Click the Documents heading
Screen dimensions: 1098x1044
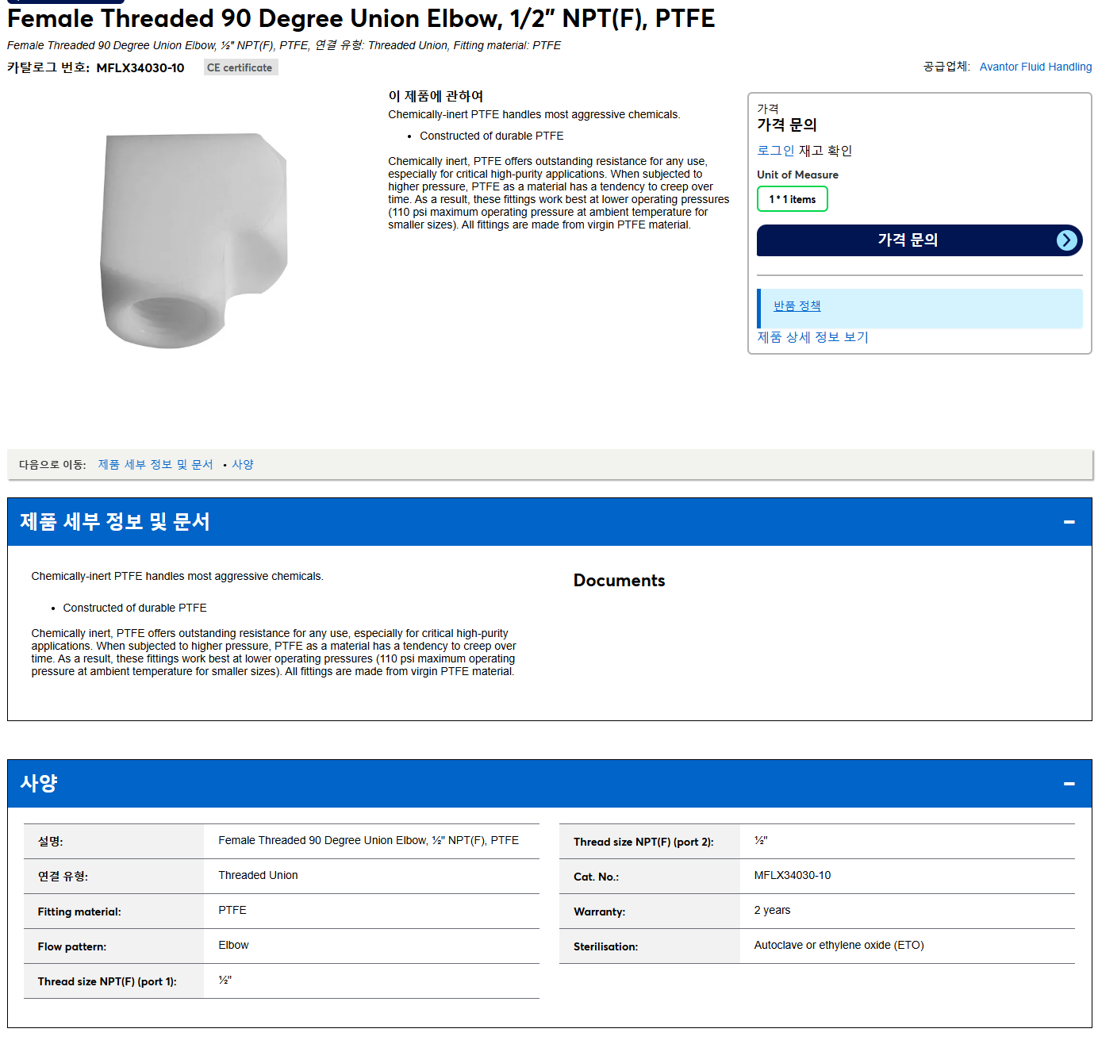pos(619,581)
